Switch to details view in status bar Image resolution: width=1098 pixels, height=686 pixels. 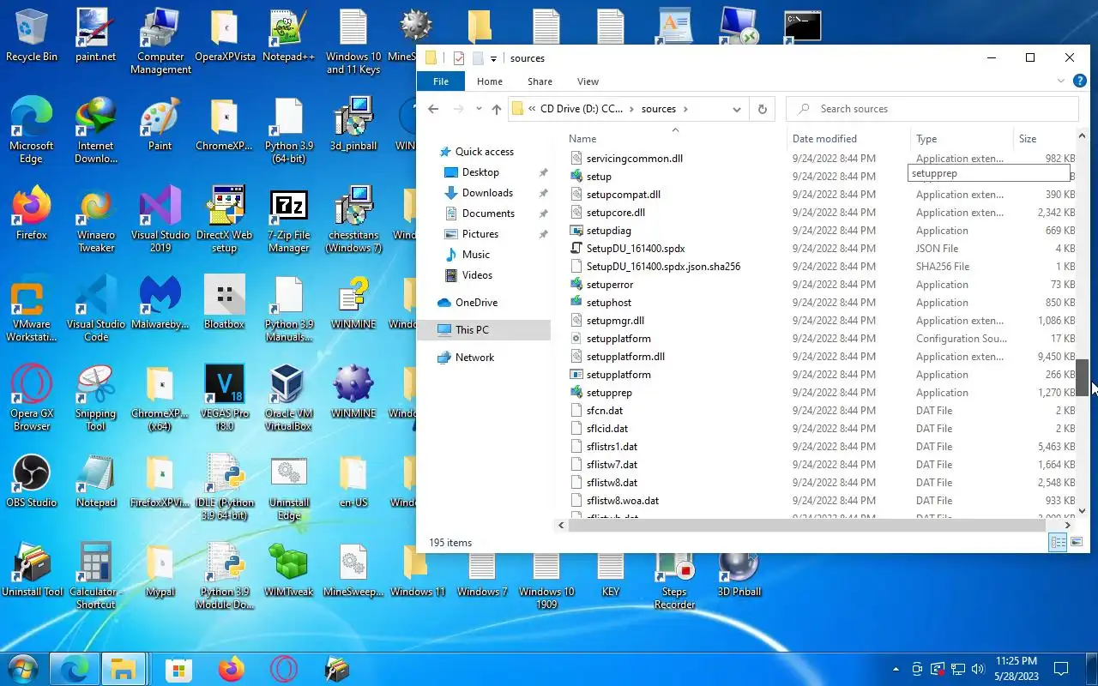1058,542
